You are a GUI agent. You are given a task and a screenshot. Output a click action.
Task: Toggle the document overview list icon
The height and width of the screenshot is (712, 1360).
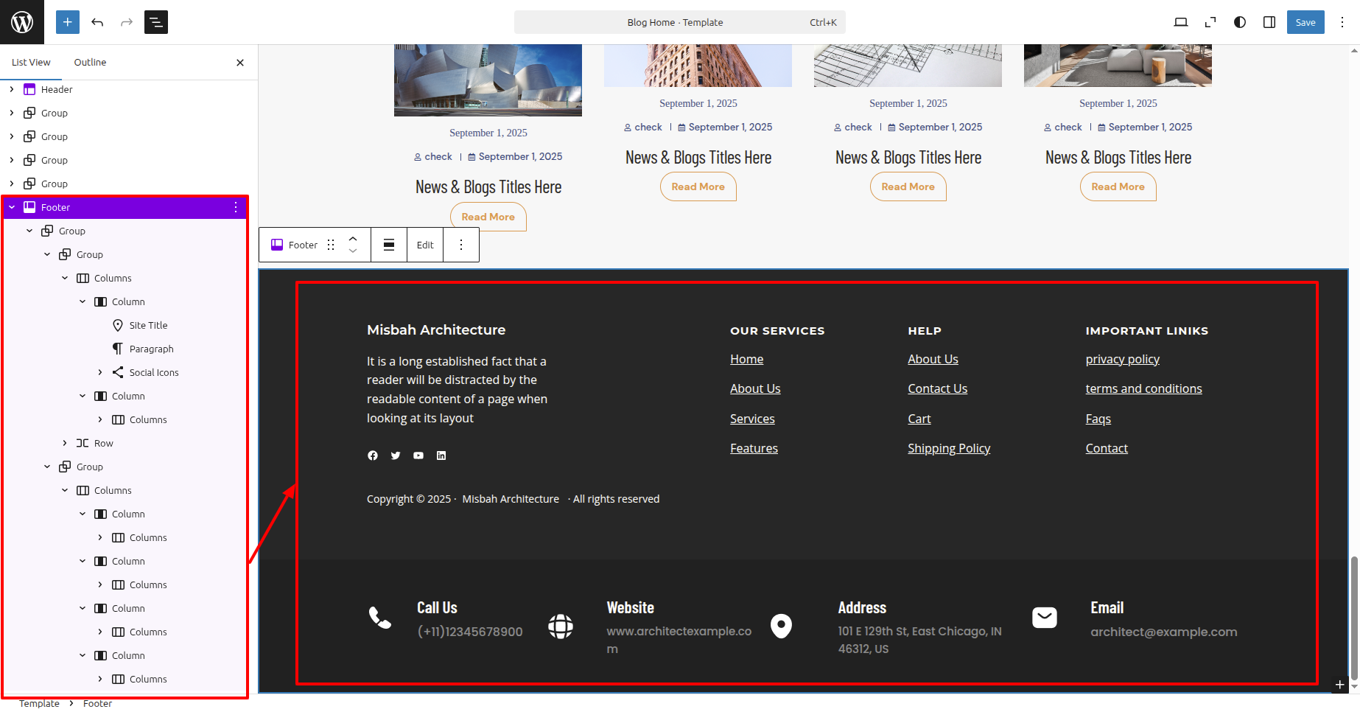[x=156, y=22]
